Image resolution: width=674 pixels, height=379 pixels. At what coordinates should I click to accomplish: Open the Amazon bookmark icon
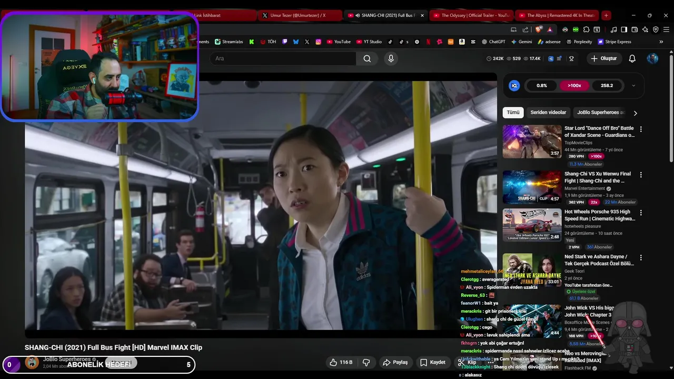point(462,42)
